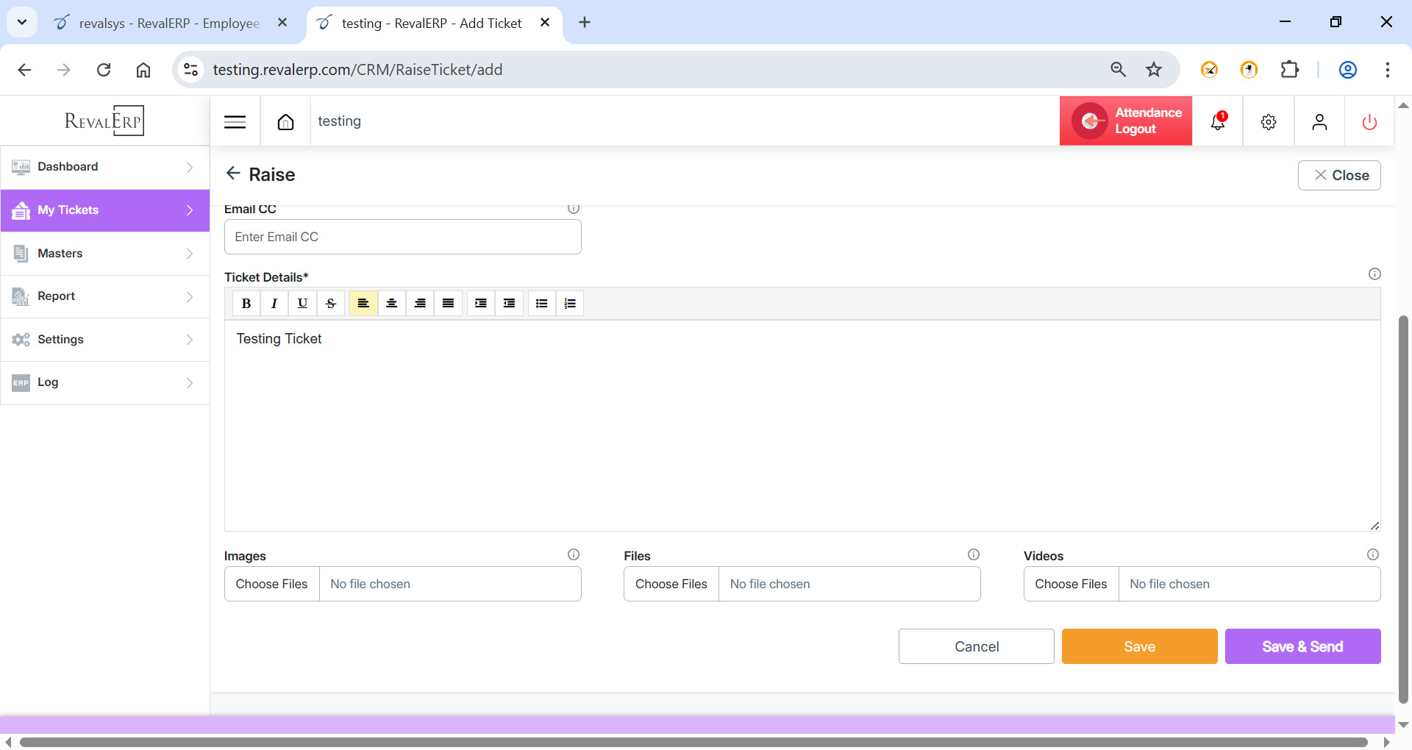The width and height of the screenshot is (1412, 750).
Task: Toggle bold formatting in ticket editor
Action: (x=246, y=303)
